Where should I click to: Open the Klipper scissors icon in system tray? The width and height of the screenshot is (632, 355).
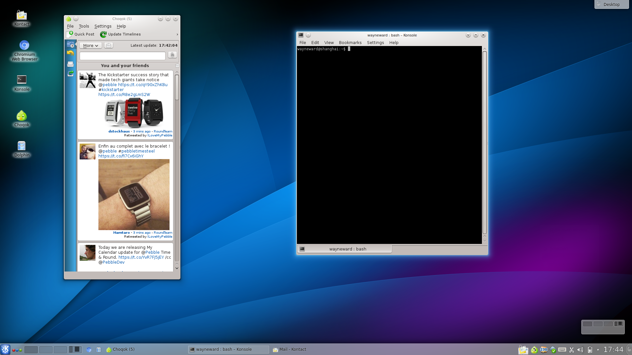(x=571, y=350)
